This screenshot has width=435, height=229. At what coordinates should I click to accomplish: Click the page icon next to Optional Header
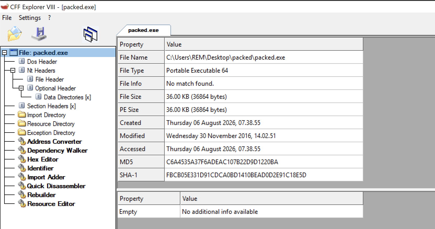(x=30, y=88)
